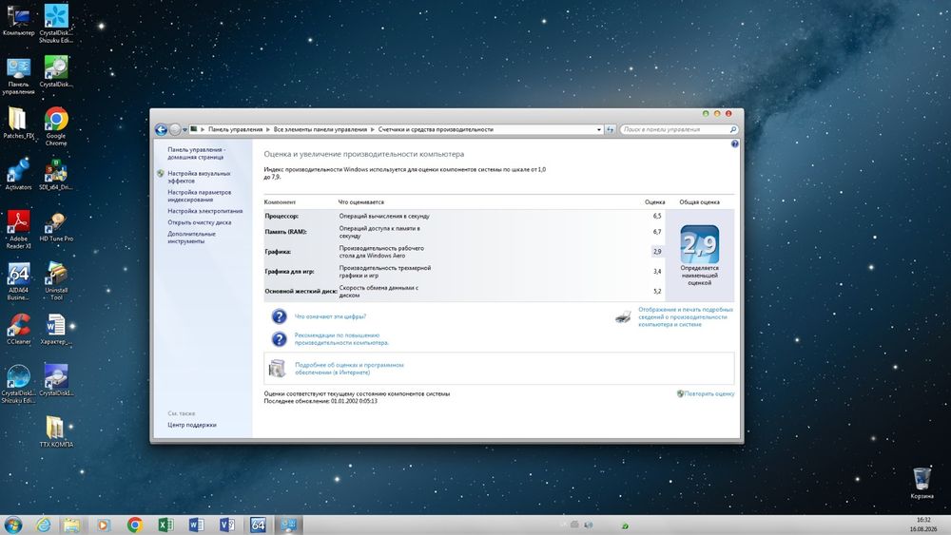Image resolution: width=951 pixels, height=535 pixels.
Task: Open Word from the taskbar
Action: [197, 525]
